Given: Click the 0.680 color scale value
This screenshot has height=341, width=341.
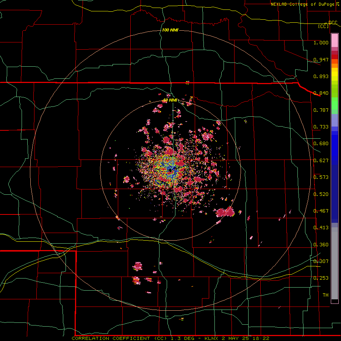Looking at the screenshot, I should pyautogui.click(x=321, y=144).
